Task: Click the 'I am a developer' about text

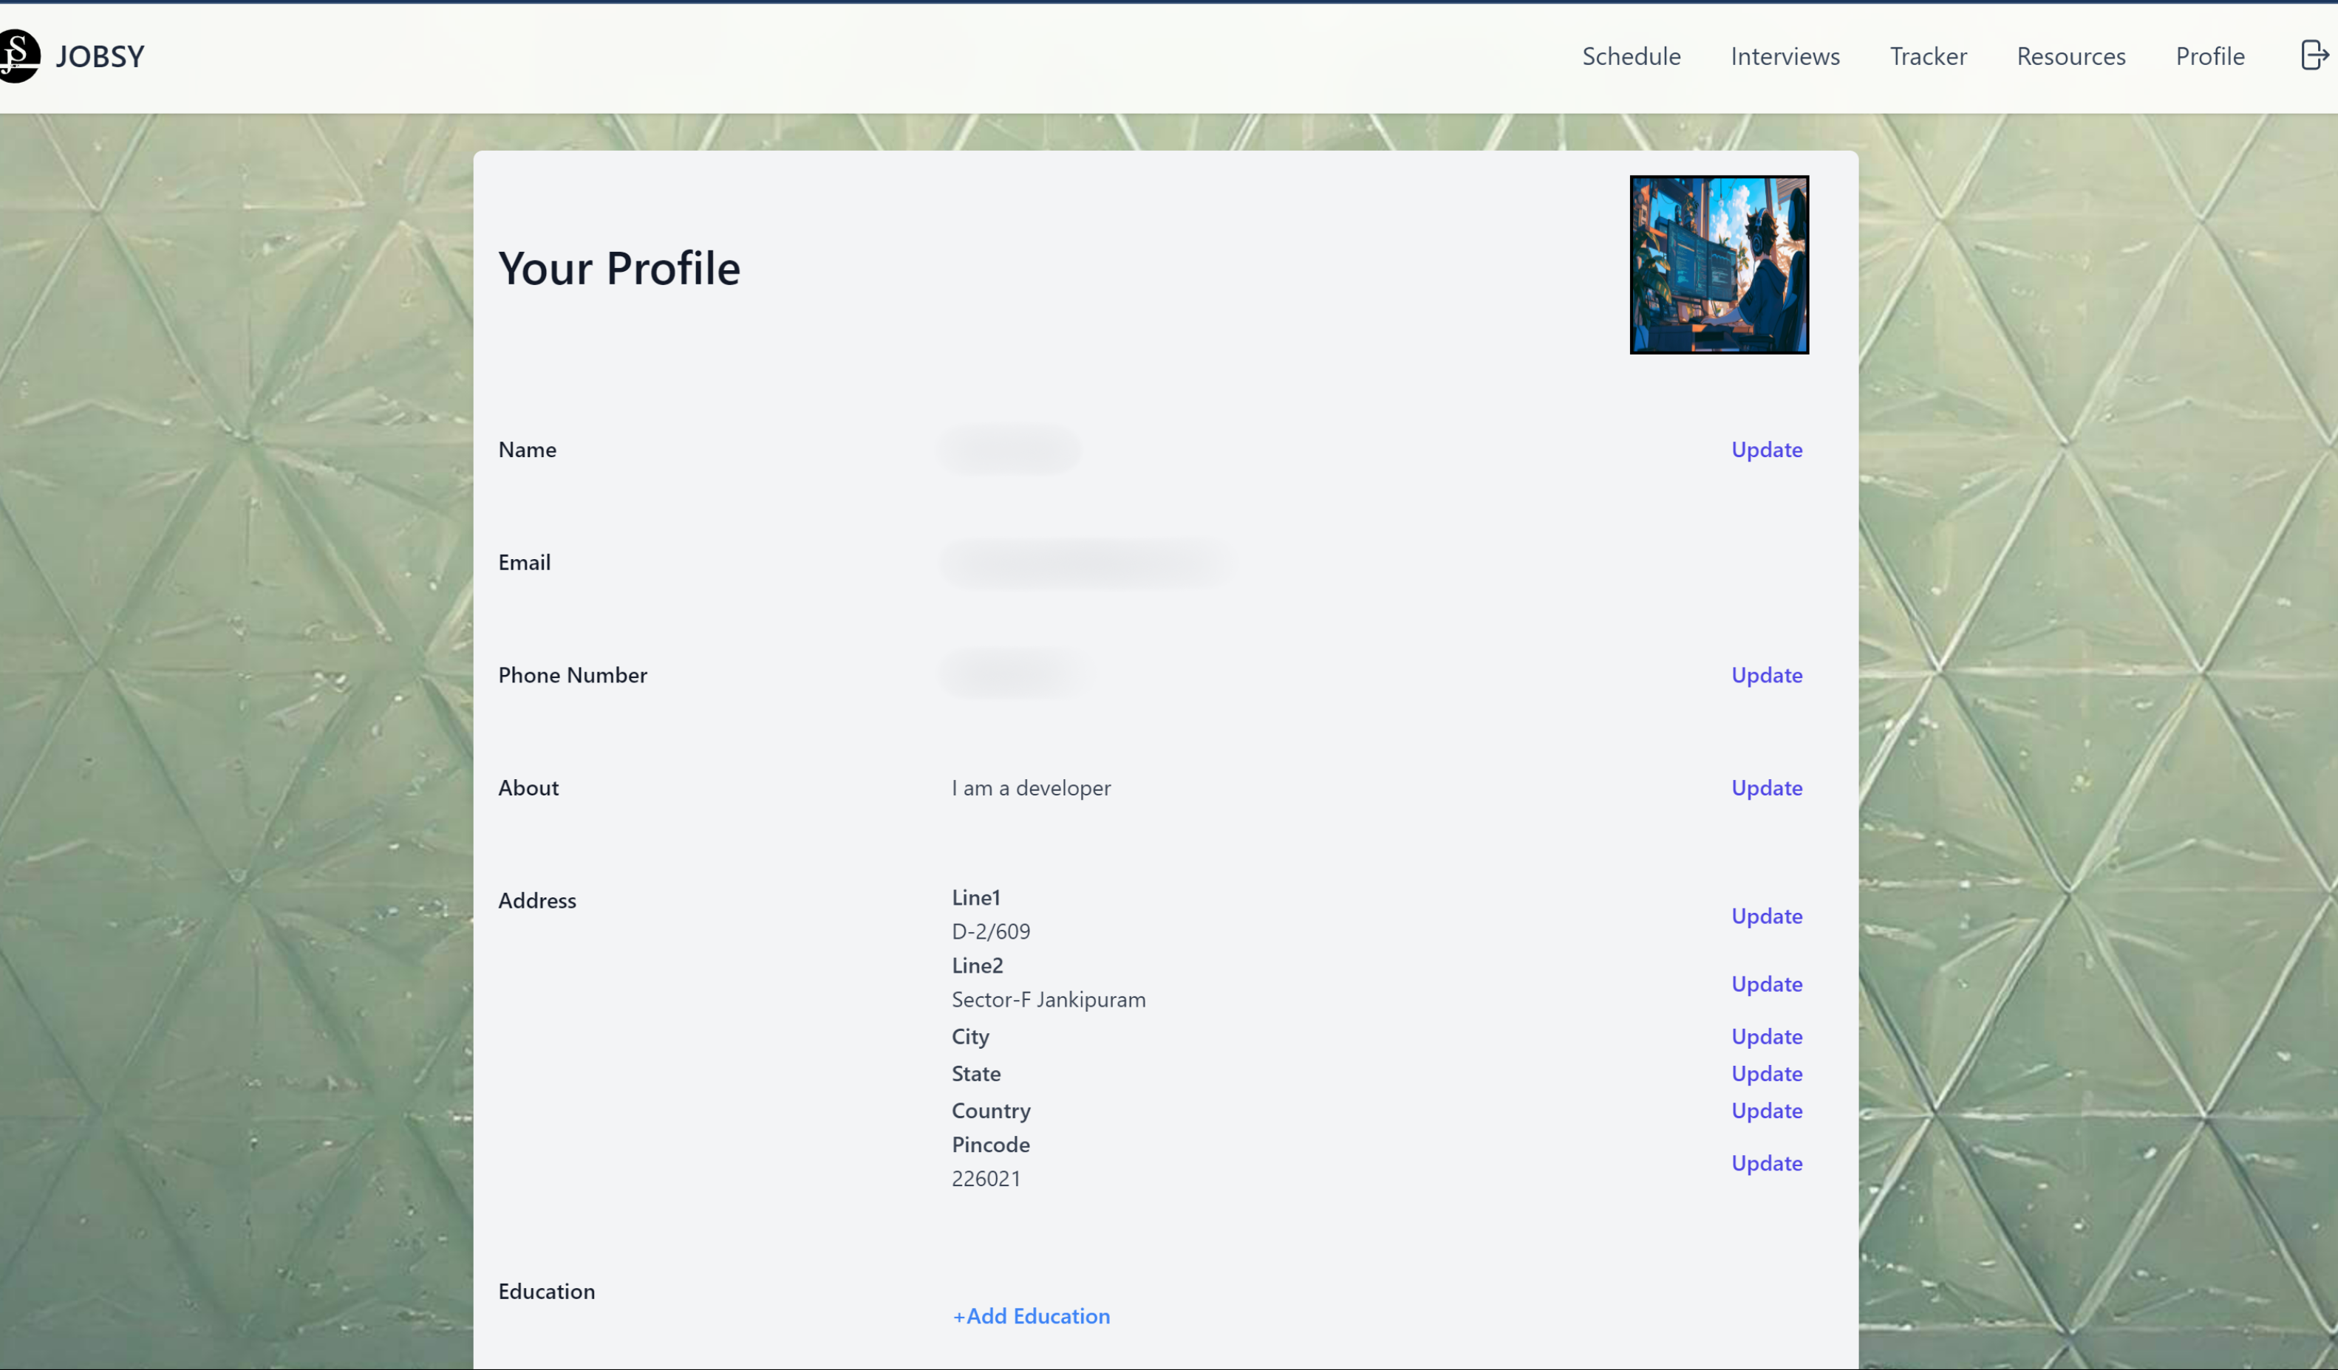Action: 1030,787
